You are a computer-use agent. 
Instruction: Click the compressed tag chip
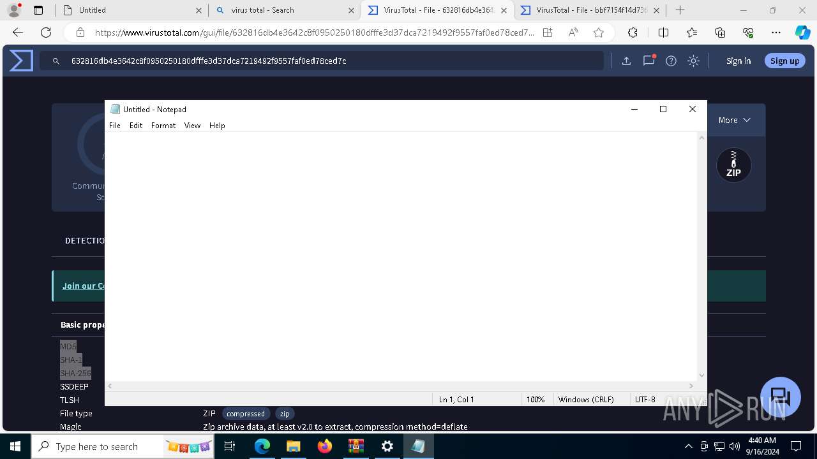pyautogui.click(x=246, y=414)
